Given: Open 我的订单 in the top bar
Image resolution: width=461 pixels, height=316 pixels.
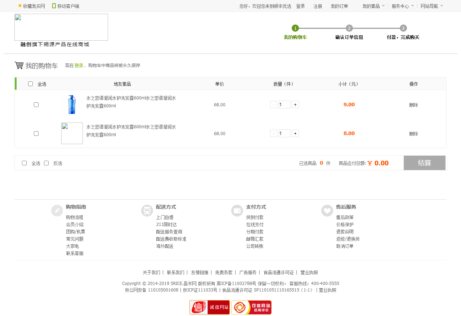Looking at the screenshot, I should 339,6.
